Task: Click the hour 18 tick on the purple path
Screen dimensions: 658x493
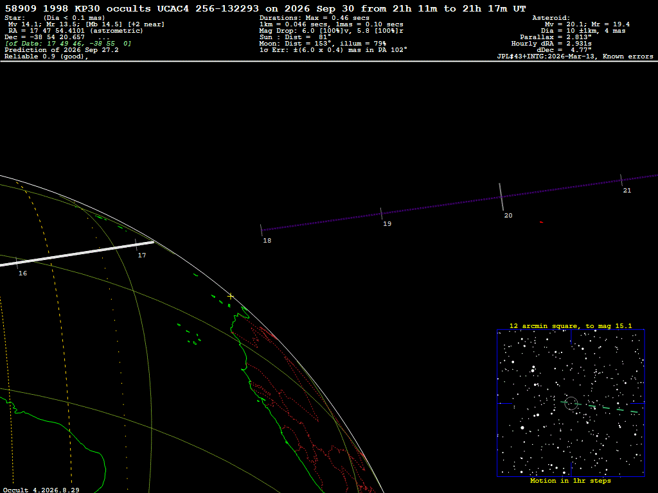Action: click(262, 230)
